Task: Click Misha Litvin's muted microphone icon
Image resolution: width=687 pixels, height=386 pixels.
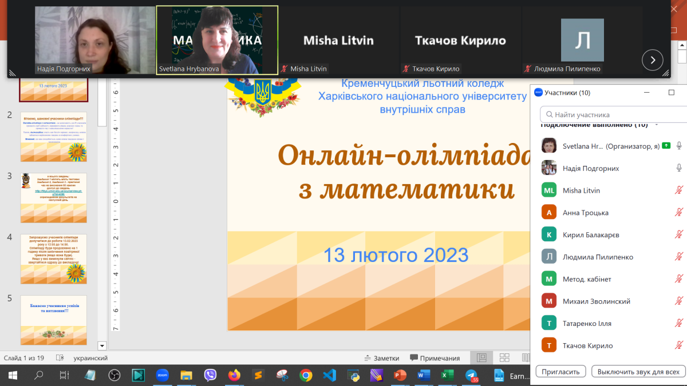Action: 679,190
